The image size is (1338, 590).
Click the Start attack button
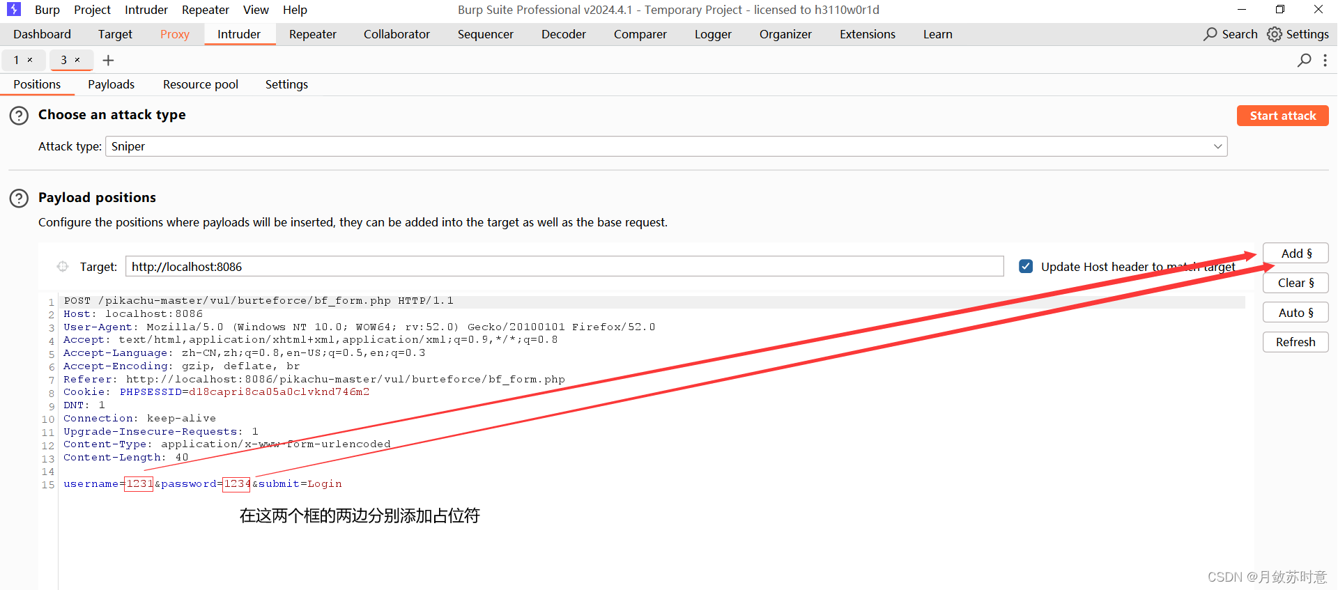click(x=1282, y=116)
